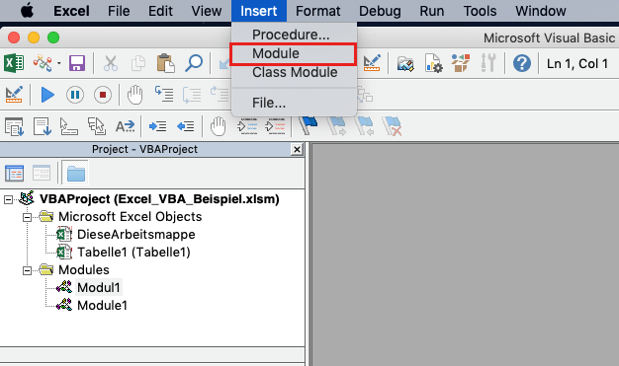Viewport: 619px width, 366px height.
Task: Run macro with the blue play button
Action: [47, 95]
